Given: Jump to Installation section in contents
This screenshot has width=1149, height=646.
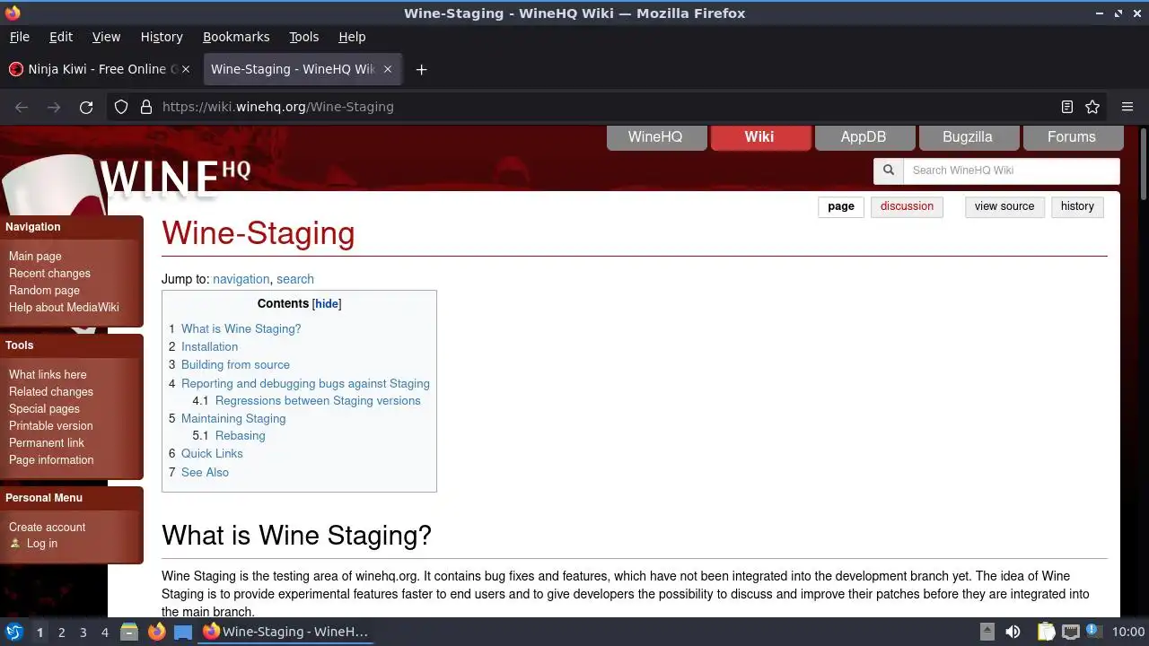Looking at the screenshot, I should coord(209,347).
